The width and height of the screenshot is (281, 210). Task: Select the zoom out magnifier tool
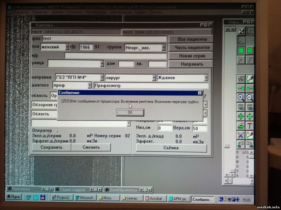tap(250, 97)
